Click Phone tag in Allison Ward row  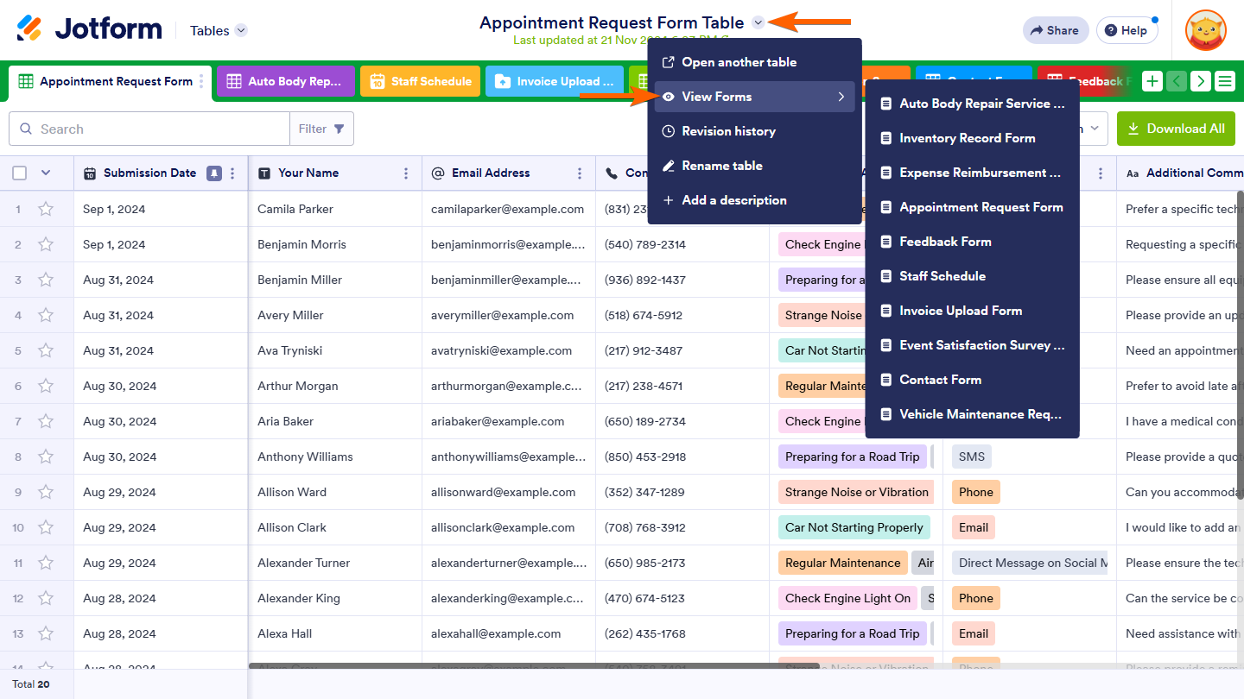pos(976,492)
